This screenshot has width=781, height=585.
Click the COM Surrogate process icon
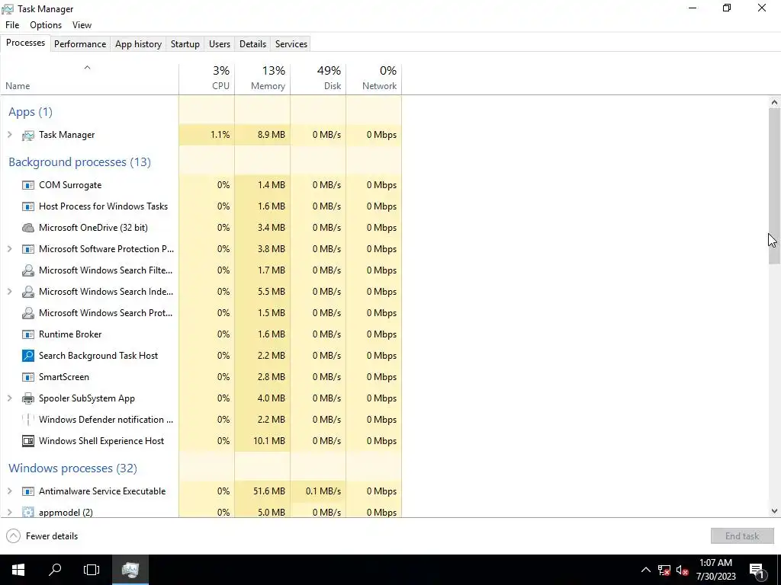[28, 185]
